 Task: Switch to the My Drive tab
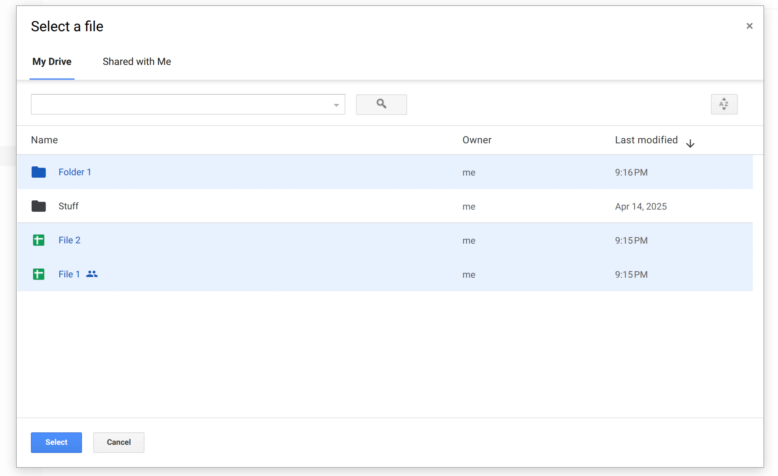click(51, 61)
